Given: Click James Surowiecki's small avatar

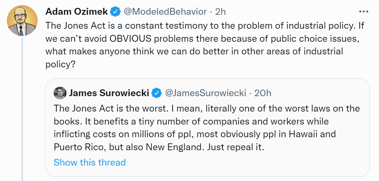Looking at the screenshot, I should [x=60, y=93].
